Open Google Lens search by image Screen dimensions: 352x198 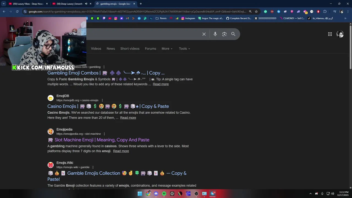point(224,34)
